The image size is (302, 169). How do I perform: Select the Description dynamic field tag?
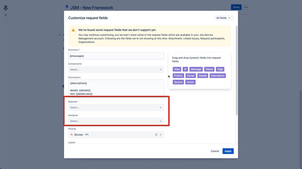(218, 76)
